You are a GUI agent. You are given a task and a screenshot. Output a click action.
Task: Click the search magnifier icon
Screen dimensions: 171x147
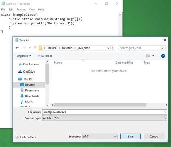162,48
